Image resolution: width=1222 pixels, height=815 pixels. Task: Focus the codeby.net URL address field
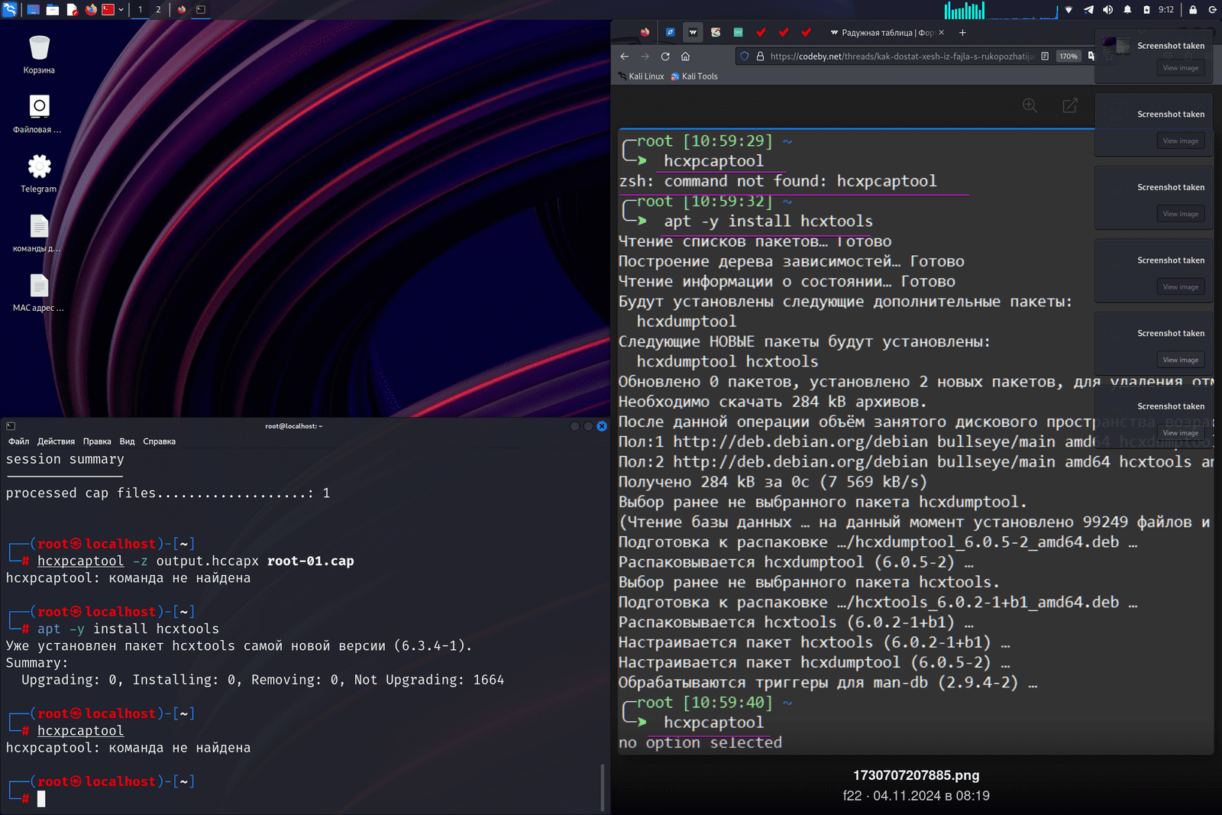(901, 57)
